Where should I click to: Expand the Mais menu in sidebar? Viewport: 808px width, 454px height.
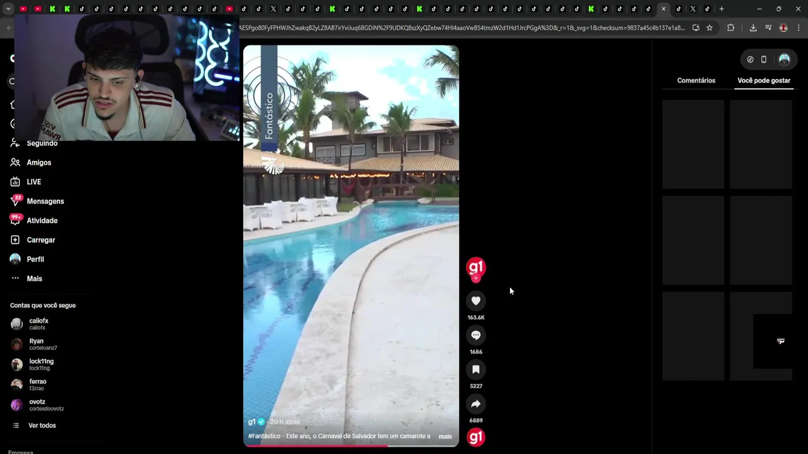click(x=34, y=279)
